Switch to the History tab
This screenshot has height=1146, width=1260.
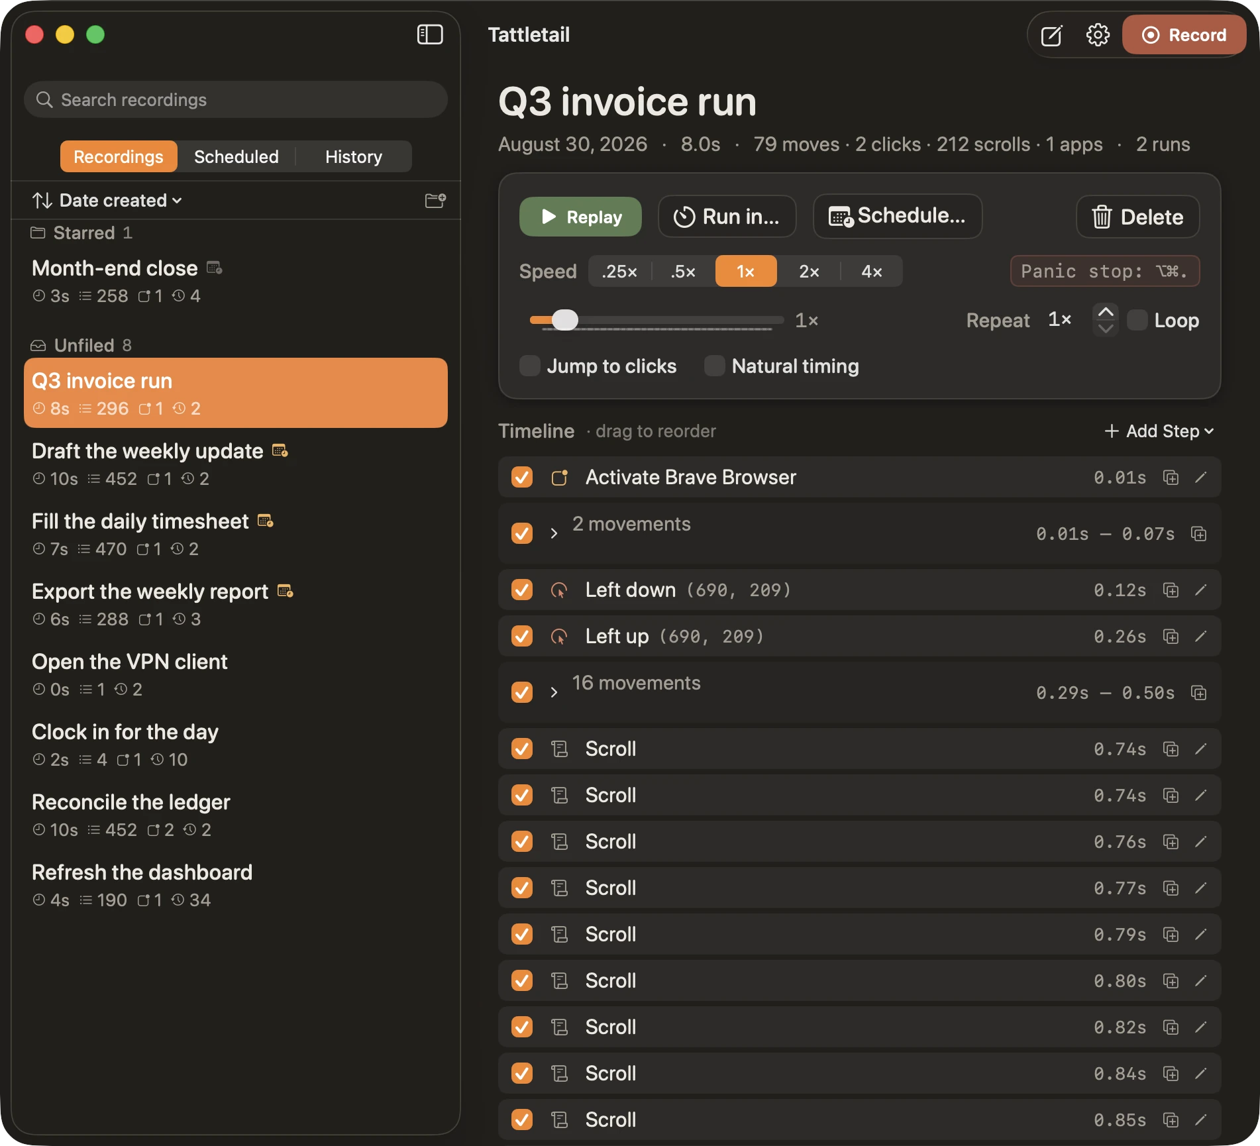point(354,156)
